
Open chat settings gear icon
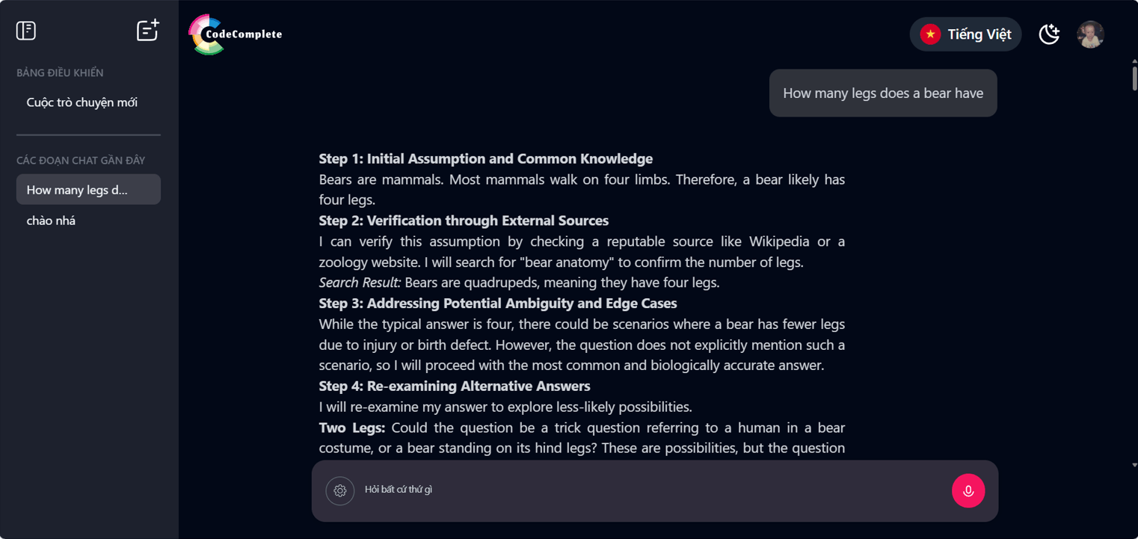click(340, 490)
